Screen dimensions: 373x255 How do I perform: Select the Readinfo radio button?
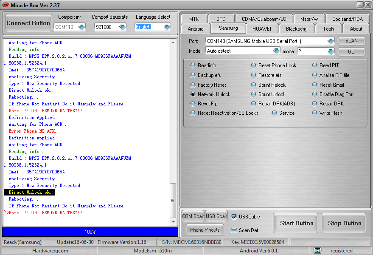[x=193, y=65]
